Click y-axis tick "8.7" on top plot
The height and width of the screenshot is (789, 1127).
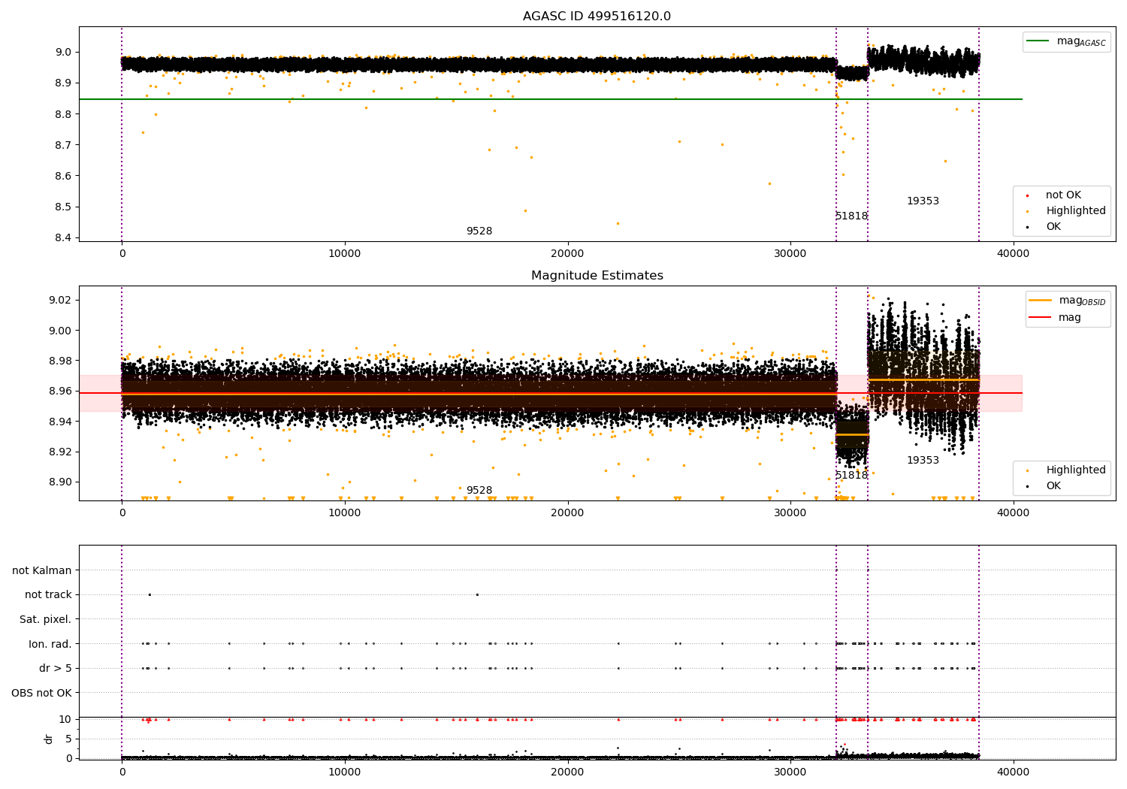(65, 145)
